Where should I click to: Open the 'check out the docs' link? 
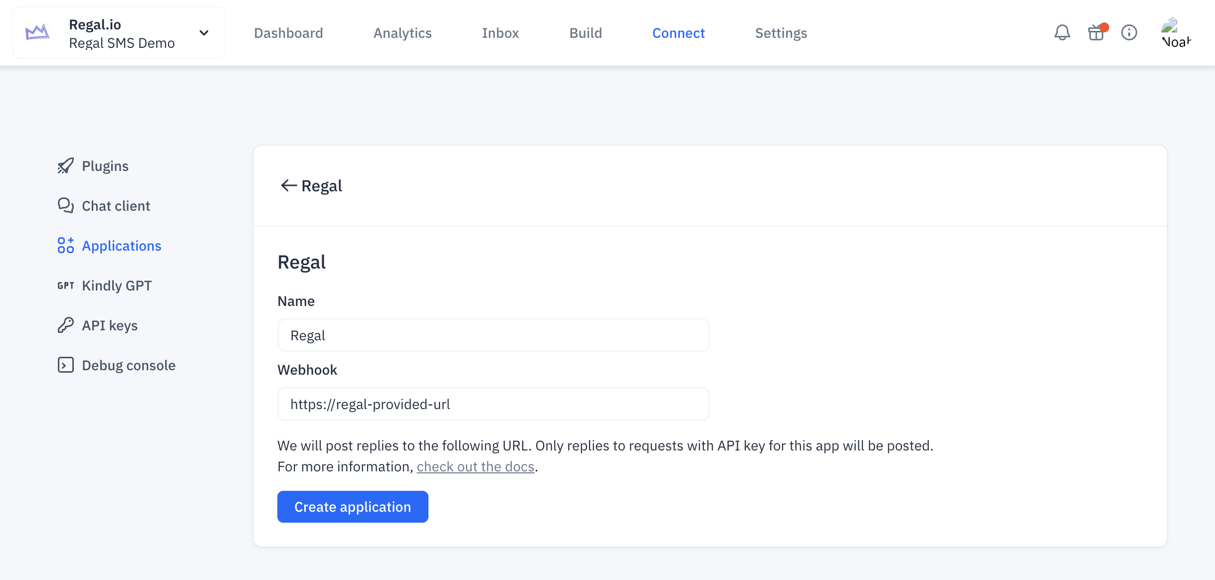click(x=475, y=467)
